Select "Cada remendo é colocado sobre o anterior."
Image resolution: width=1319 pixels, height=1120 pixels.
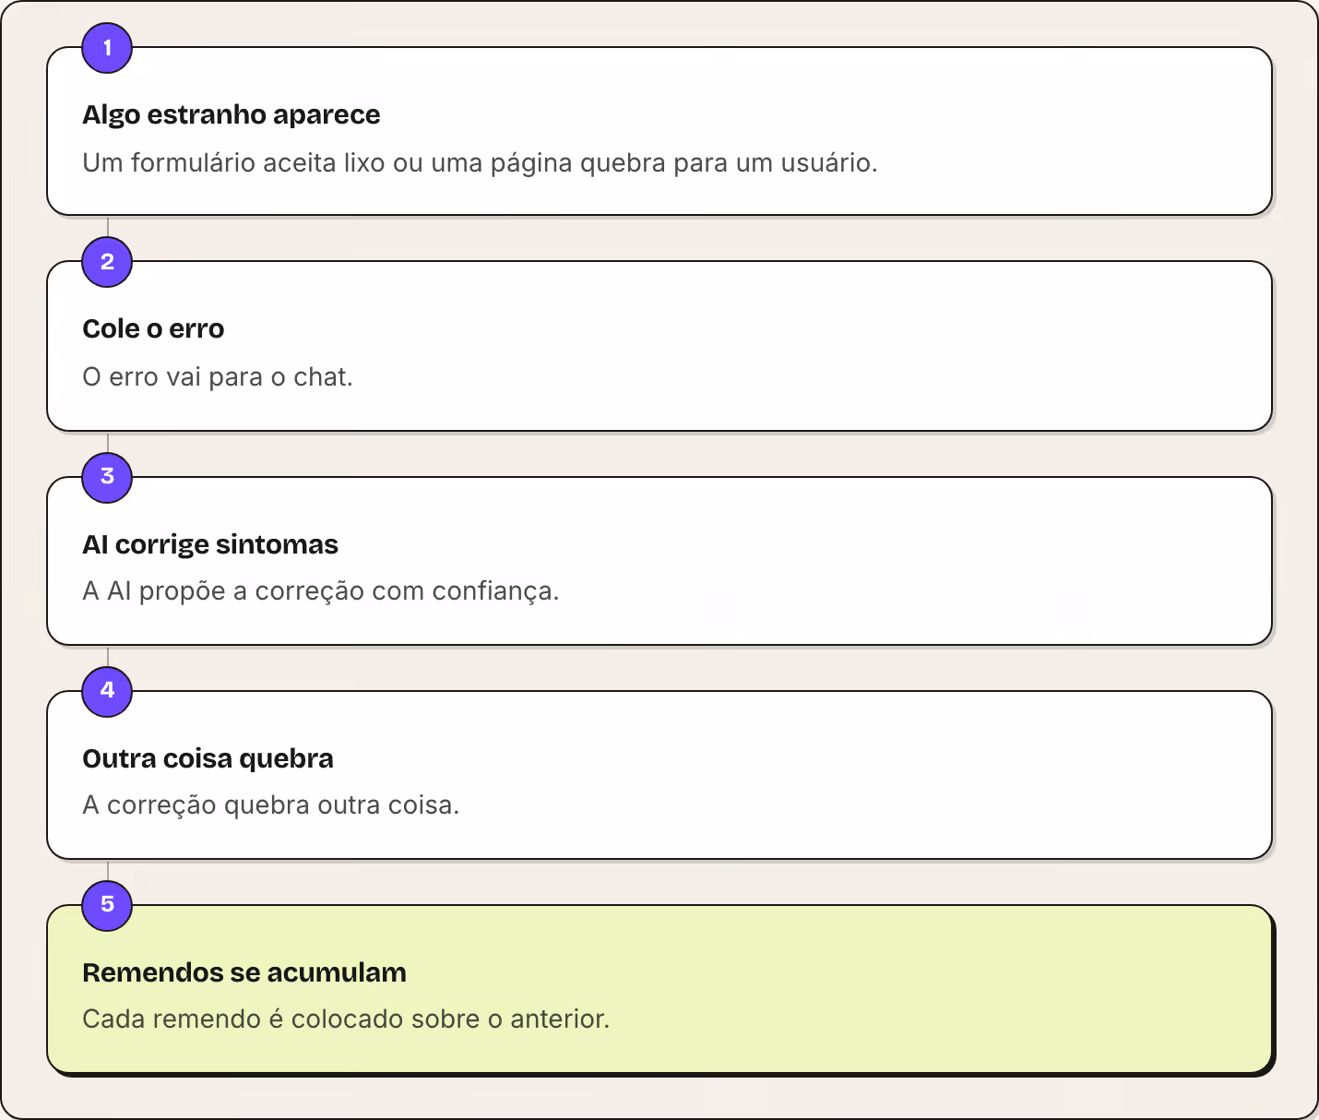pyautogui.click(x=346, y=1019)
